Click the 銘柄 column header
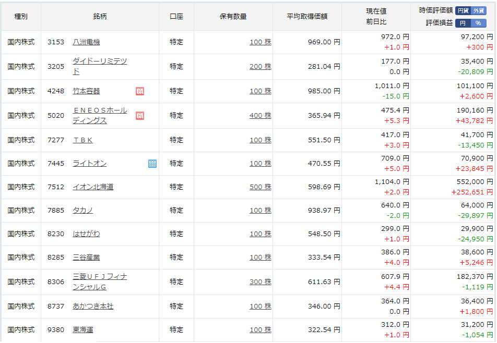 (100, 17)
